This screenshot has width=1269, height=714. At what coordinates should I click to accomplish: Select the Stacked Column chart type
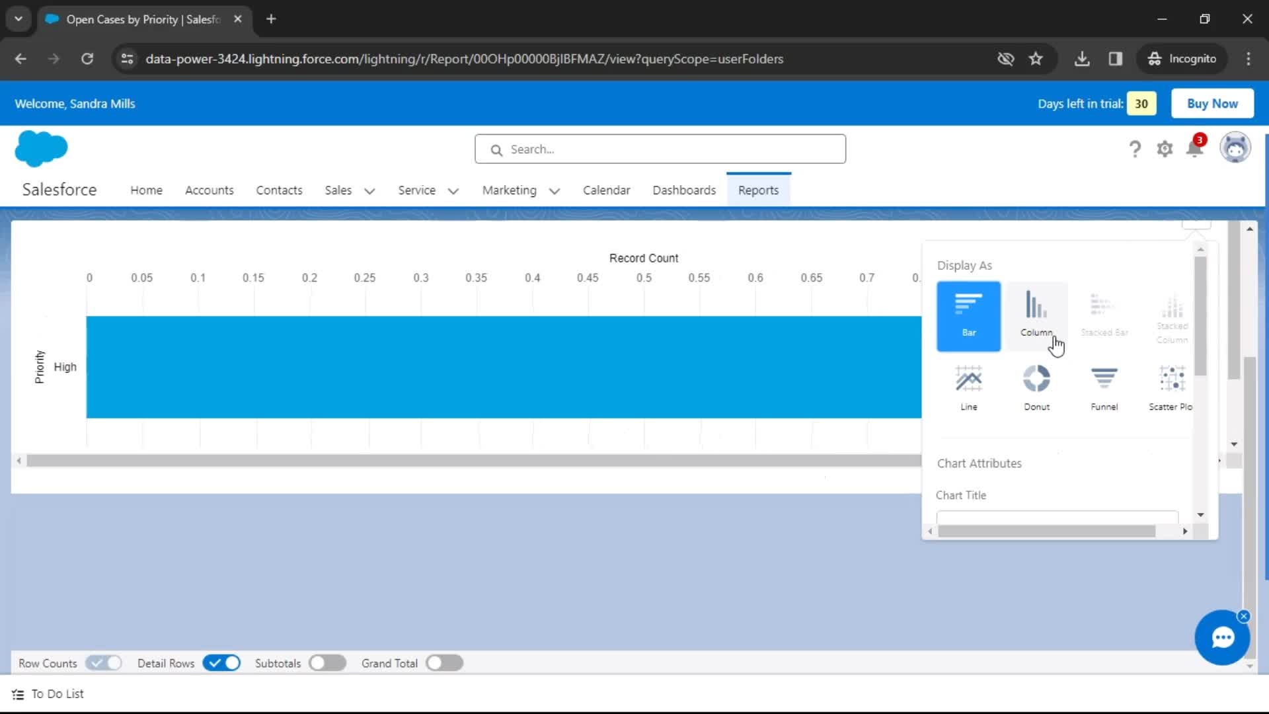pos(1172,316)
